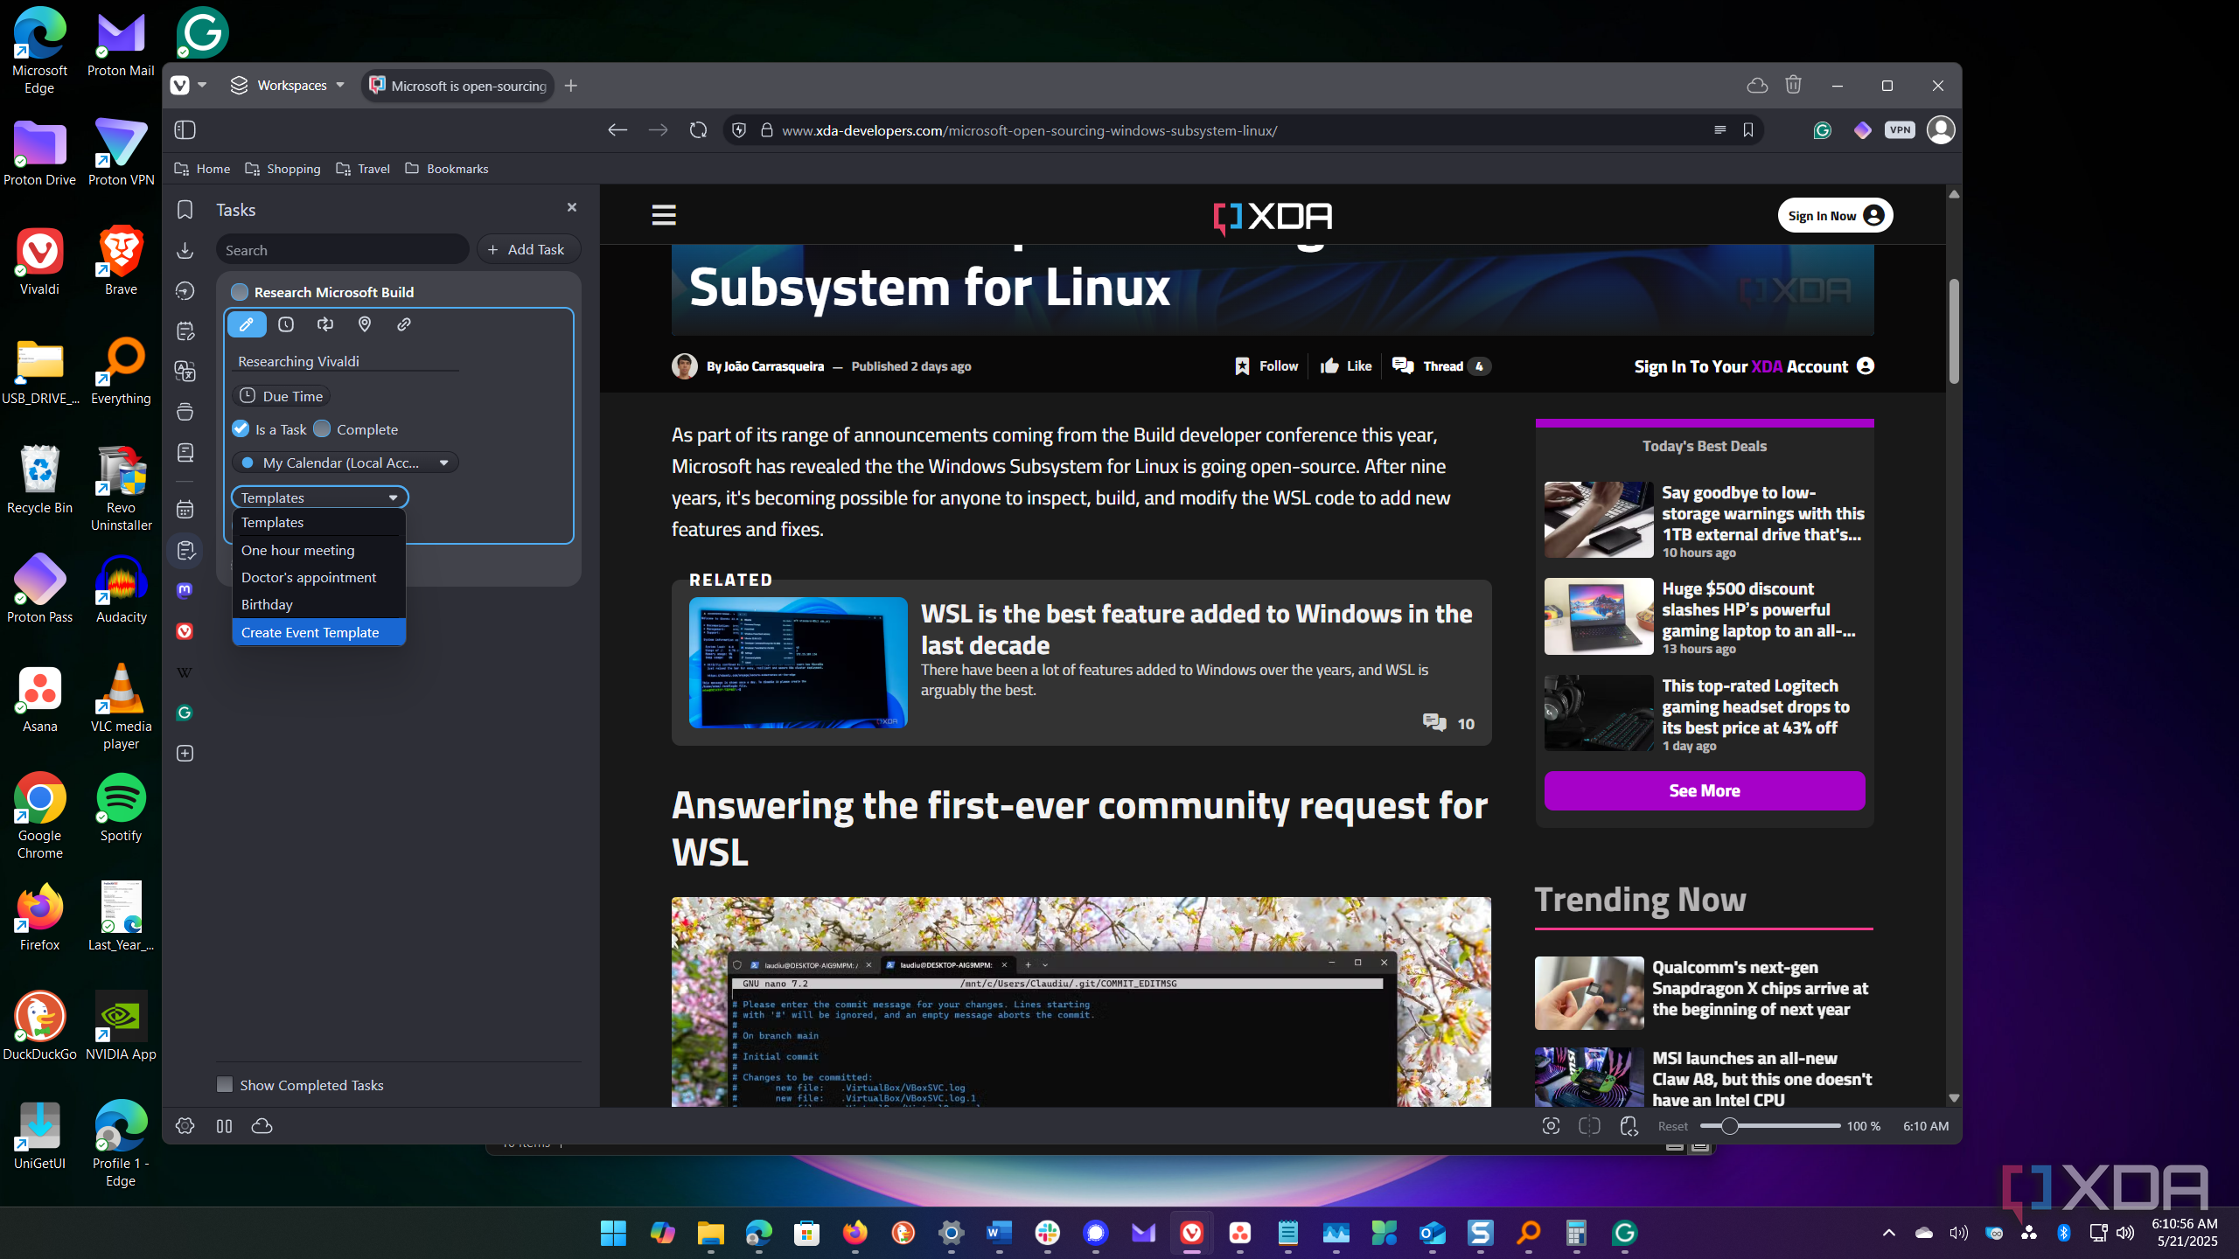
Task: Check off Research Microsoft Build task
Action: (240, 292)
